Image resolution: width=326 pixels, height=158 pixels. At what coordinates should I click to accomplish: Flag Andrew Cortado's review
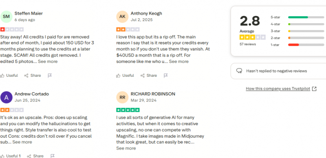tap(53, 156)
